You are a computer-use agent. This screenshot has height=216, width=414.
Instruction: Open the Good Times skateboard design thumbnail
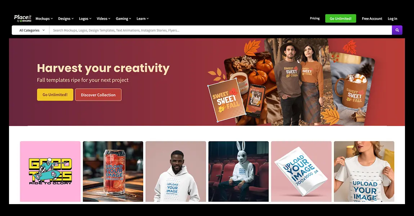(50, 171)
